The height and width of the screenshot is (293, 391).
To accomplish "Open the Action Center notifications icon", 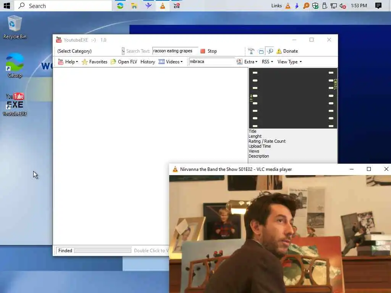I will (378, 6).
